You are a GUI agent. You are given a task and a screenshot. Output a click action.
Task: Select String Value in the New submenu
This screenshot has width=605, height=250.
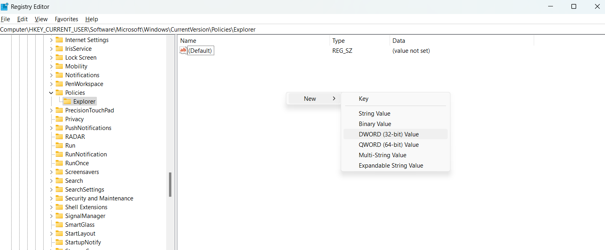[374, 114]
